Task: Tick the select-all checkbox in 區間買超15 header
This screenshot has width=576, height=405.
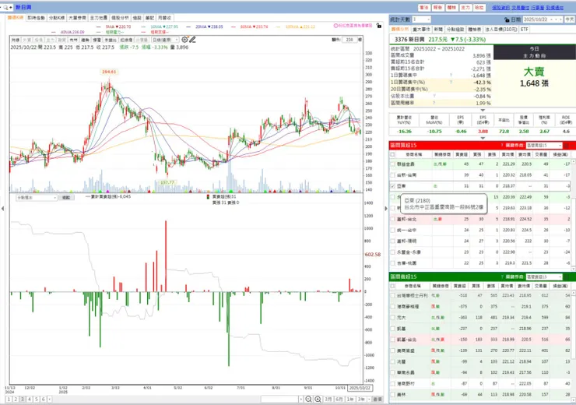Action: click(392, 154)
